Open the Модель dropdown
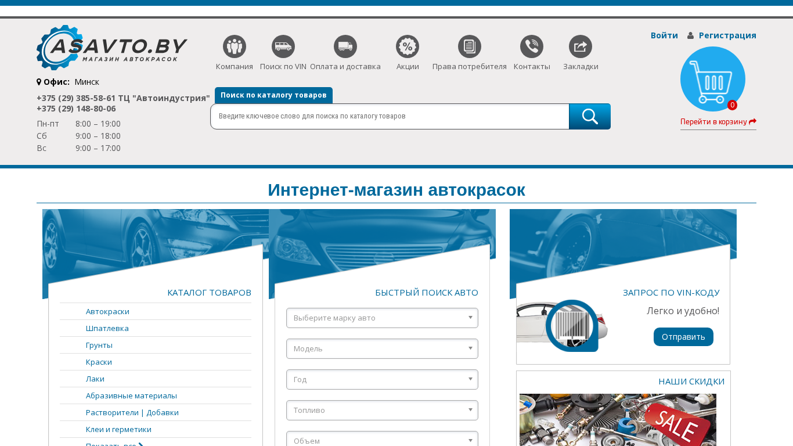This screenshot has height=446, width=793. coord(382,348)
